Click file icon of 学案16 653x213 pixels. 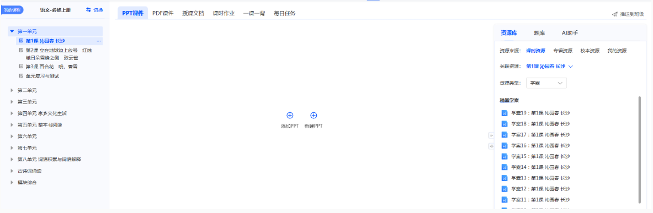click(x=504, y=145)
